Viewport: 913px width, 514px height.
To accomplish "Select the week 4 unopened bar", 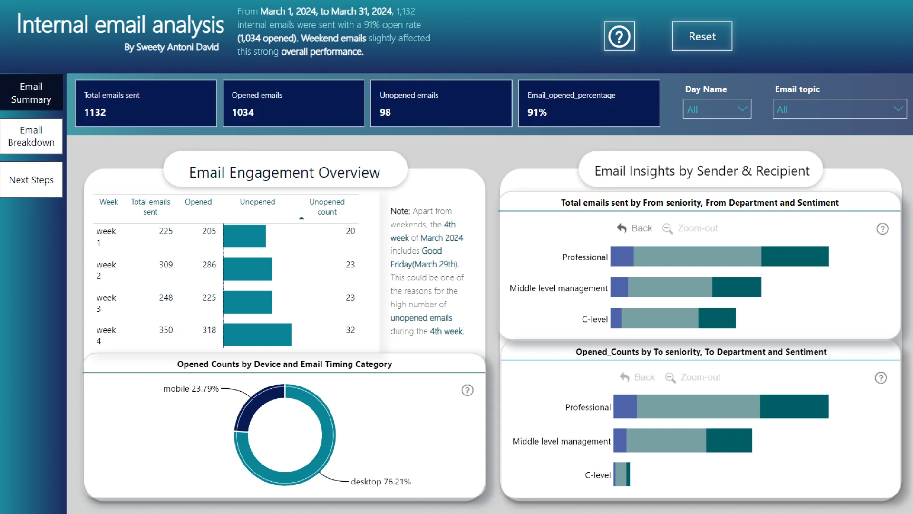I will [258, 335].
